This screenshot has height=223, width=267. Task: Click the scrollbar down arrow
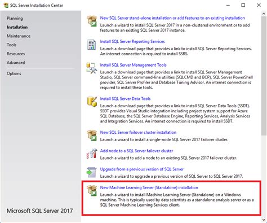[264, 220]
